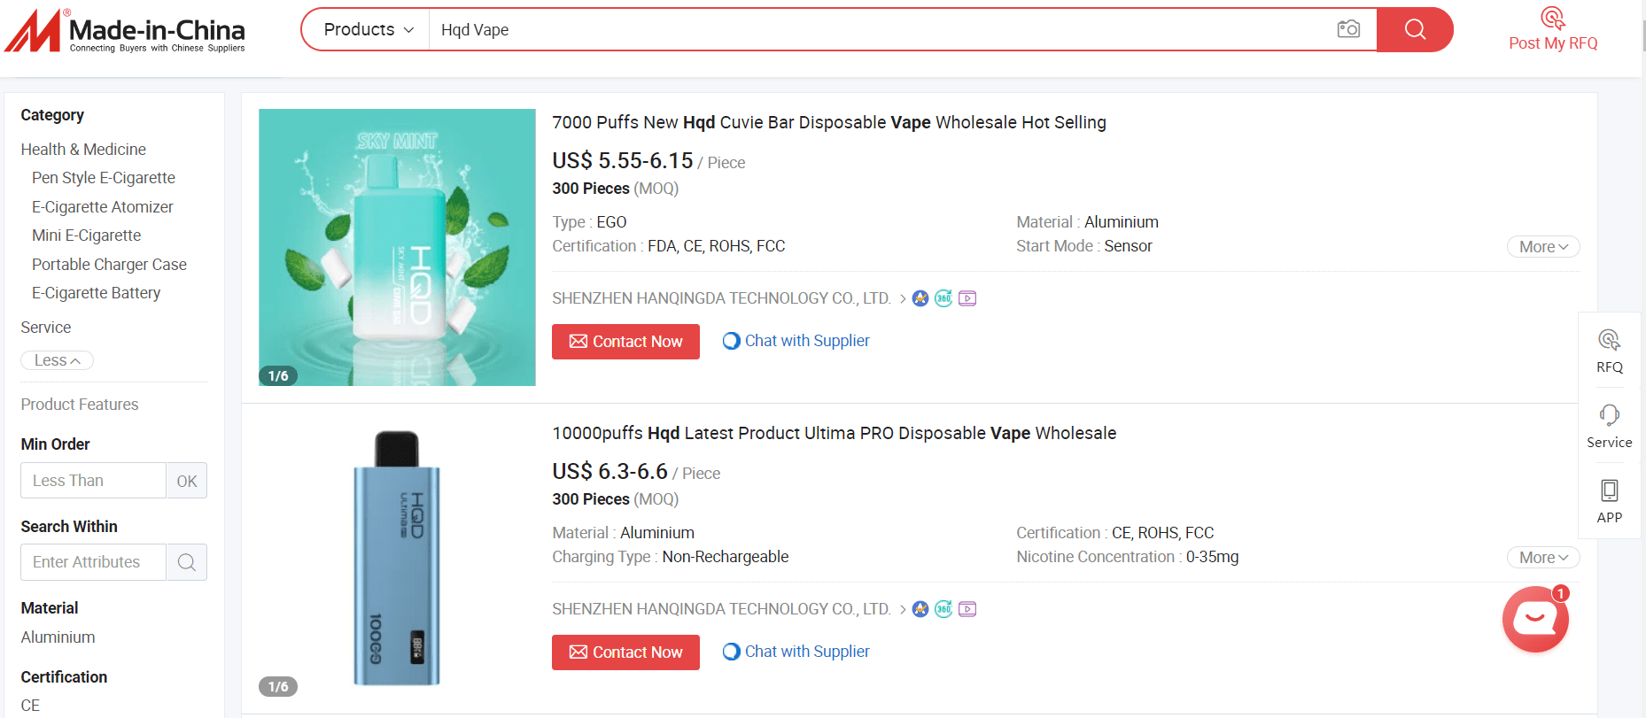
Task: Click the Hqd Vape search field
Action: point(877,30)
